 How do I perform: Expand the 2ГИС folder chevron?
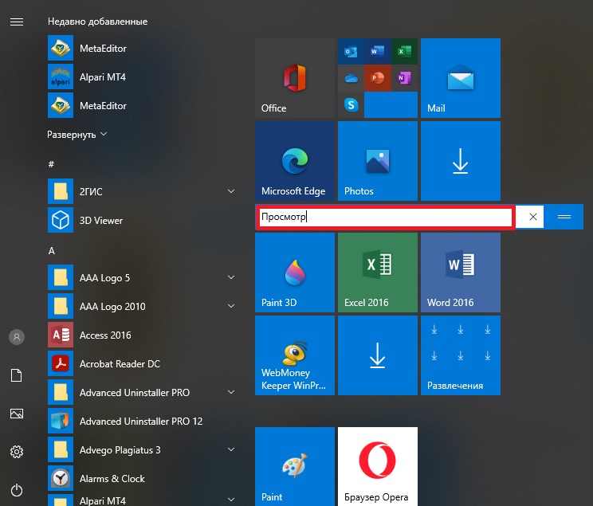231,191
